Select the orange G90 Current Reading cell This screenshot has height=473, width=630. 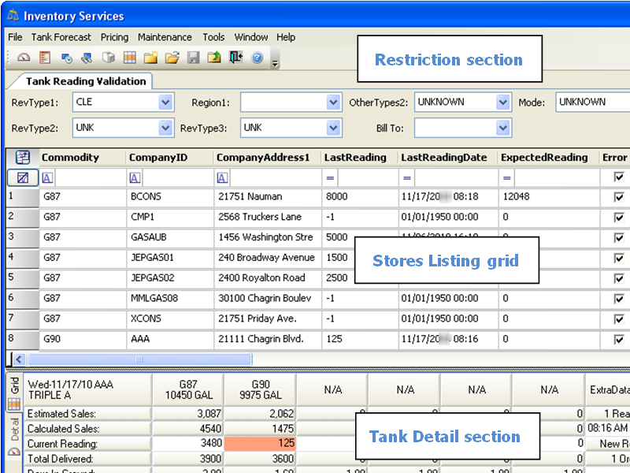(260, 443)
